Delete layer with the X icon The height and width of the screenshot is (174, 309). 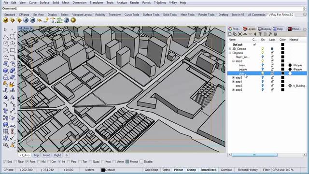(240, 34)
